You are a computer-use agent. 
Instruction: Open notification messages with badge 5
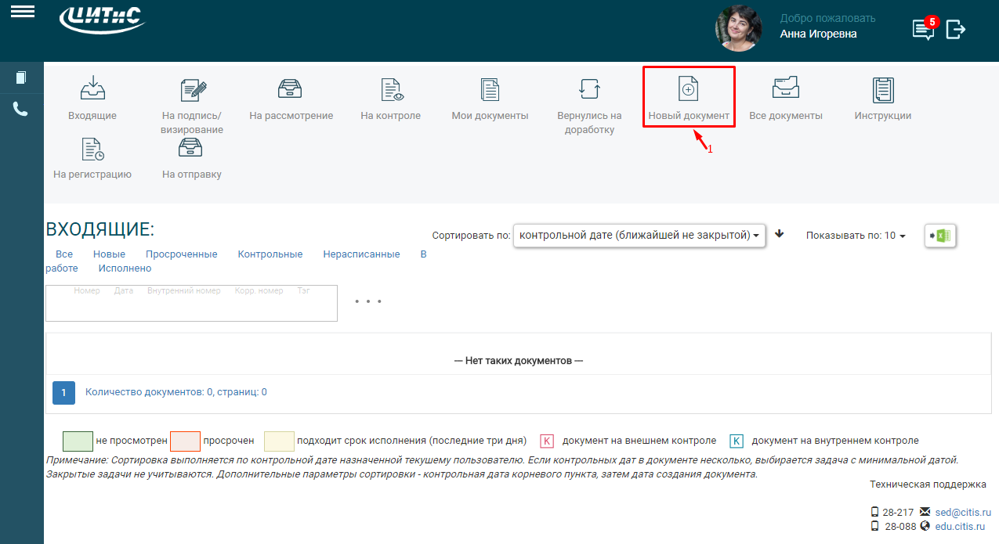(x=924, y=30)
